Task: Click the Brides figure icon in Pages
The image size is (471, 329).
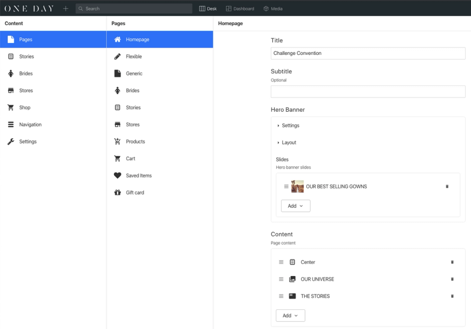Action: tap(117, 90)
